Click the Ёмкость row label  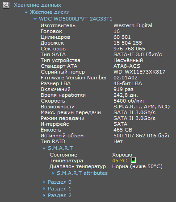click(51, 130)
